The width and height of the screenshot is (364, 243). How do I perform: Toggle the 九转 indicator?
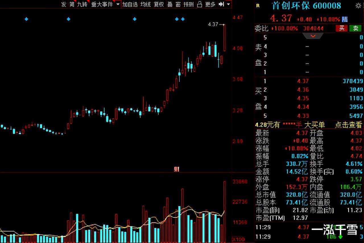82,4
